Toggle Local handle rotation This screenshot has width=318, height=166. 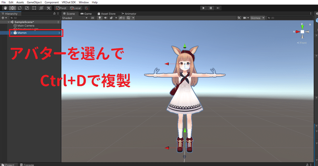tap(75, 8)
